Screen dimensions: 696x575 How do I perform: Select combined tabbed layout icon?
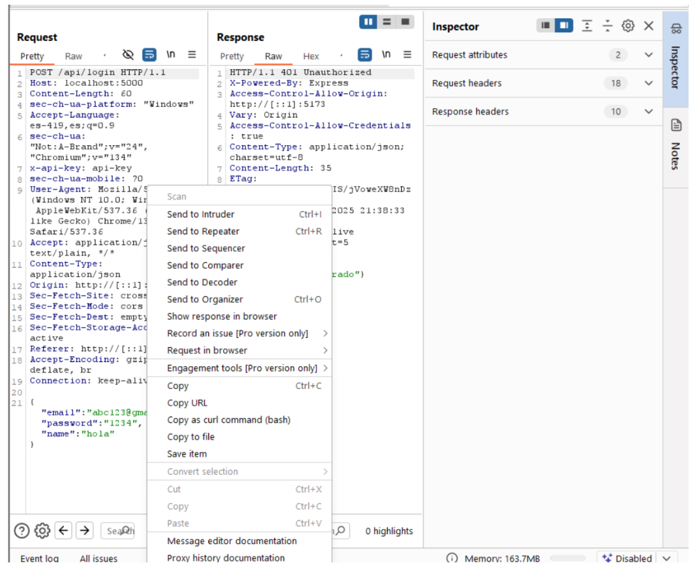click(x=405, y=21)
